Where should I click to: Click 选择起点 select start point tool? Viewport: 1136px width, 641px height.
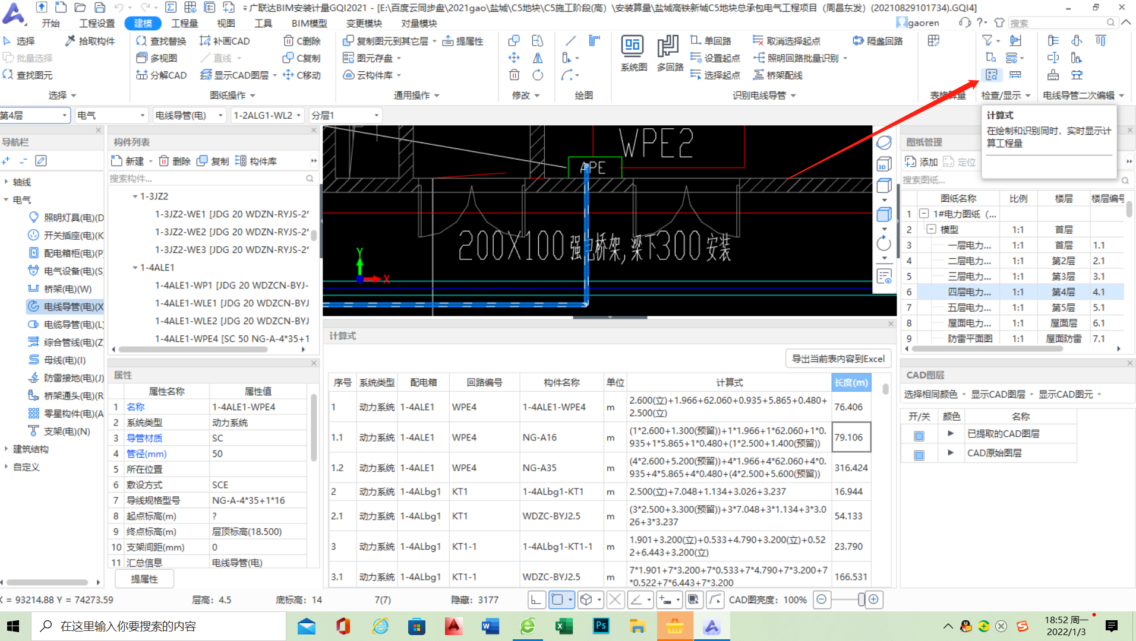click(715, 75)
